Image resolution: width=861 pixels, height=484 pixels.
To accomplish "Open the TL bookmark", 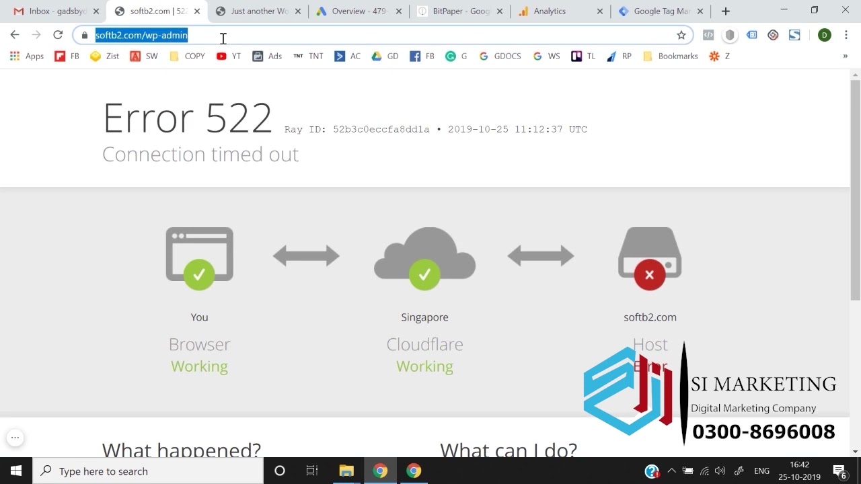I will pyautogui.click(x=583, y=56).
